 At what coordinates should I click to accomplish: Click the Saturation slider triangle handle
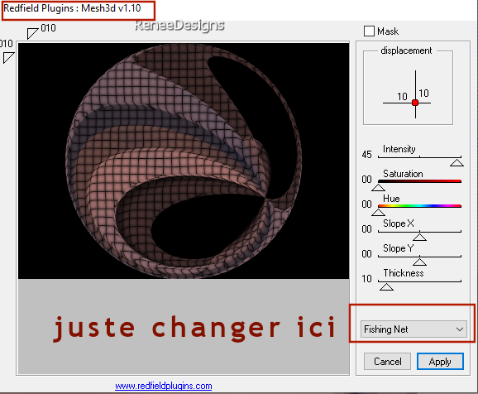point(378,187)
